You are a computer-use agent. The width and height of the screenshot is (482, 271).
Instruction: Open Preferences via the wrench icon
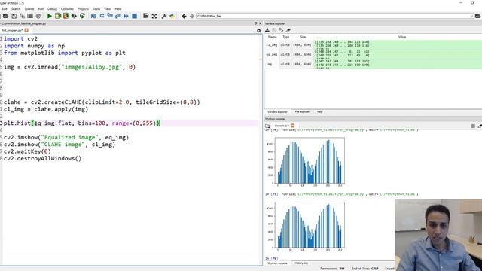point(164,16)
